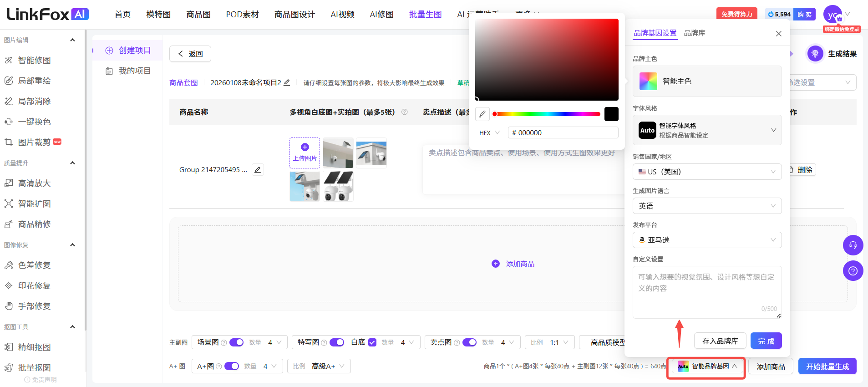Image resolution: width=868 pixels, height=387 pixels.
Task: Switch to the 品牌库 tab
Action: pyautogui.click(x=695, y=33)
